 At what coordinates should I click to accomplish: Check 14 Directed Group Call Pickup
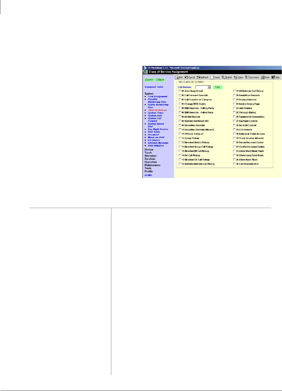(x=180, y=147)
